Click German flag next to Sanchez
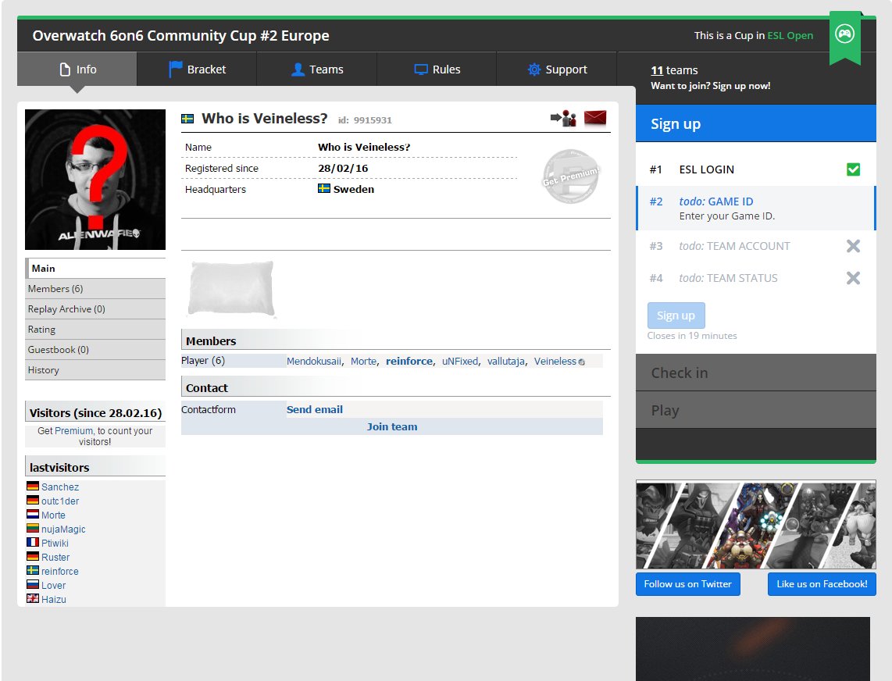Viewport: 892px width, 681px height. [x=33, y=486]
